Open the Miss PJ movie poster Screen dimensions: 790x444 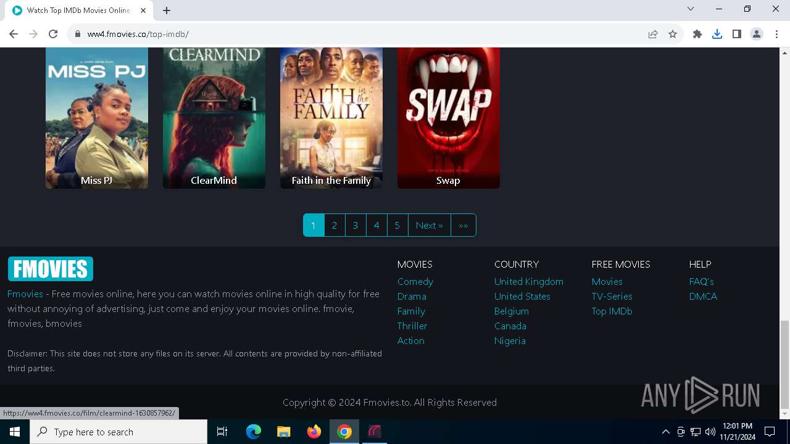pos(97,118)
